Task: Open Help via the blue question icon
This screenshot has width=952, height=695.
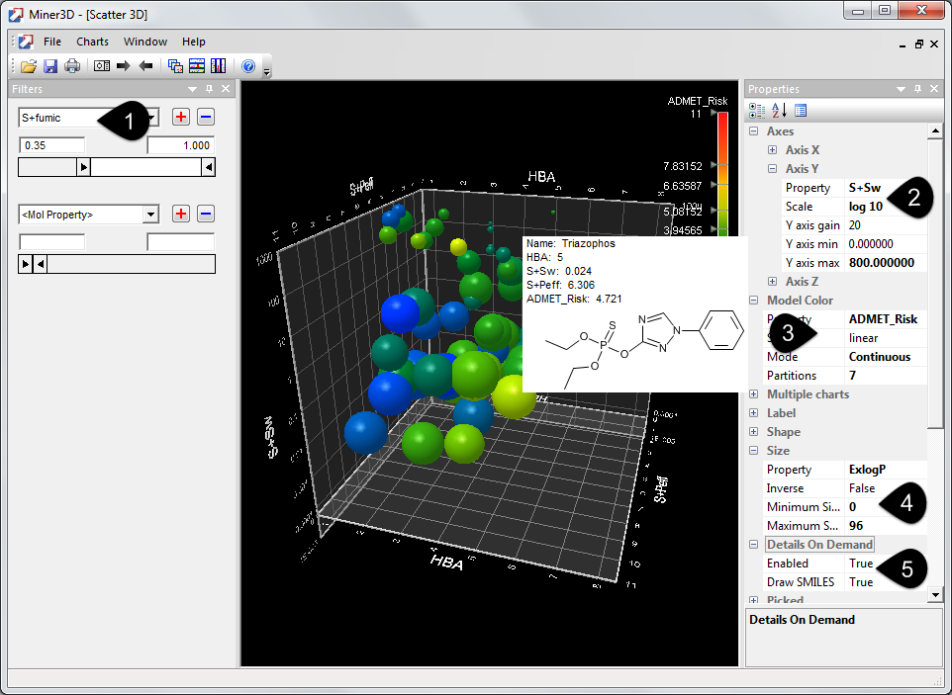Action: point(248,66)
